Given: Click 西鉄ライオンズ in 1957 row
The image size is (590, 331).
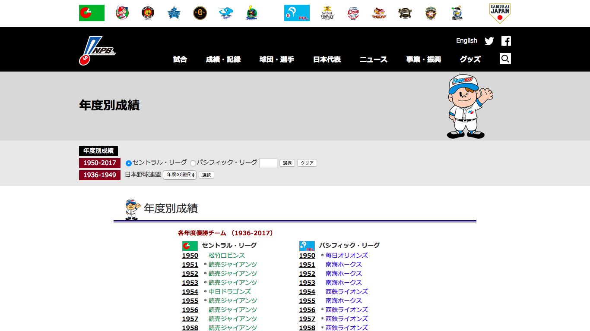Looking at the screenshot, I should 347,319.
